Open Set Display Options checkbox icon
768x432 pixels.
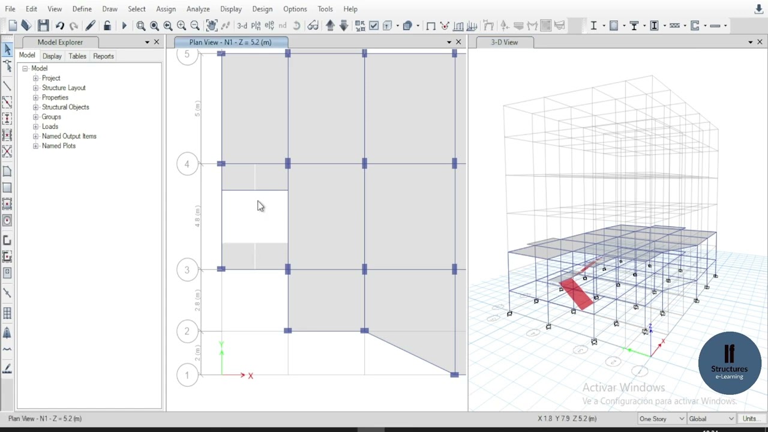click(x=374, y=25)
